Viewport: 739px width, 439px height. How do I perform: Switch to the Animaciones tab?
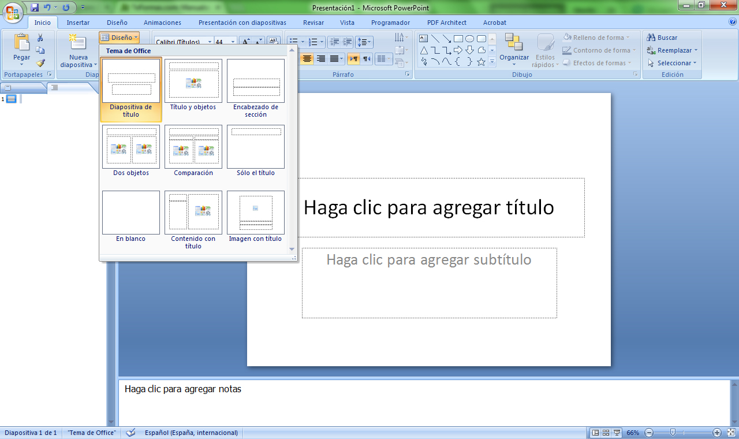click(162, 23)
